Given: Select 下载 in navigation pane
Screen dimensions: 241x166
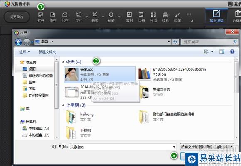Looking at the screenshot, I should 29,89.
